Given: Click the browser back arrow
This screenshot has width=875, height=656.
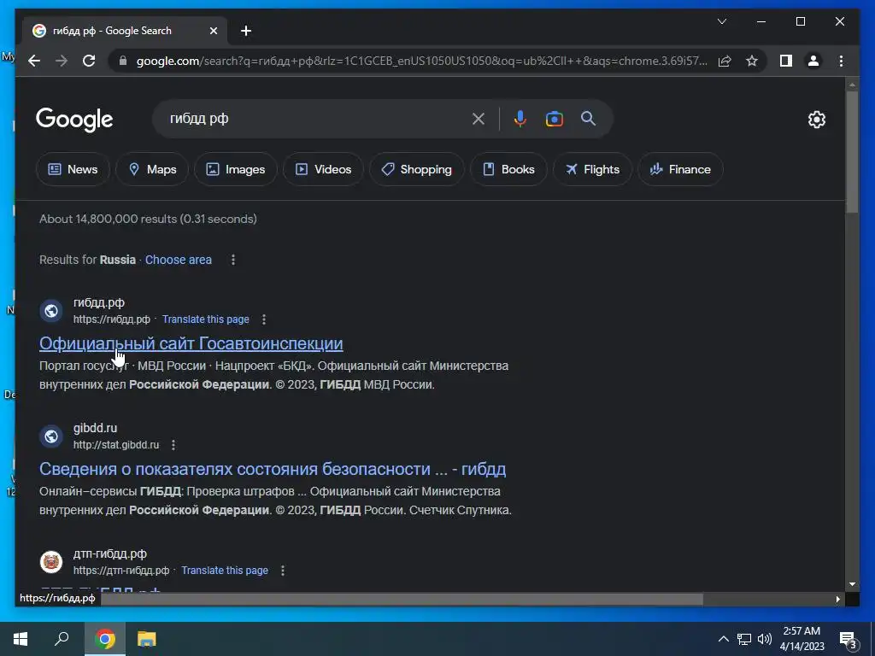Looking at the screenshot, I should [x=34, y=61].
